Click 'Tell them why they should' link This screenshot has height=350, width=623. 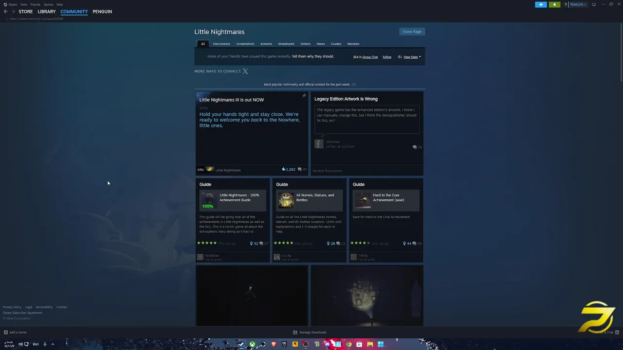pos(312,56)
